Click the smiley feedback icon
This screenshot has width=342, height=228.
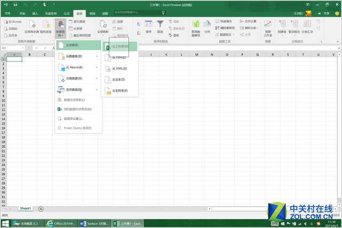(337, 13)
